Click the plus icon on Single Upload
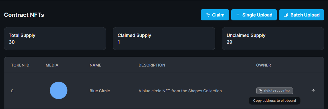This screenshot has width=328, height=109. [x=238, y=15]
